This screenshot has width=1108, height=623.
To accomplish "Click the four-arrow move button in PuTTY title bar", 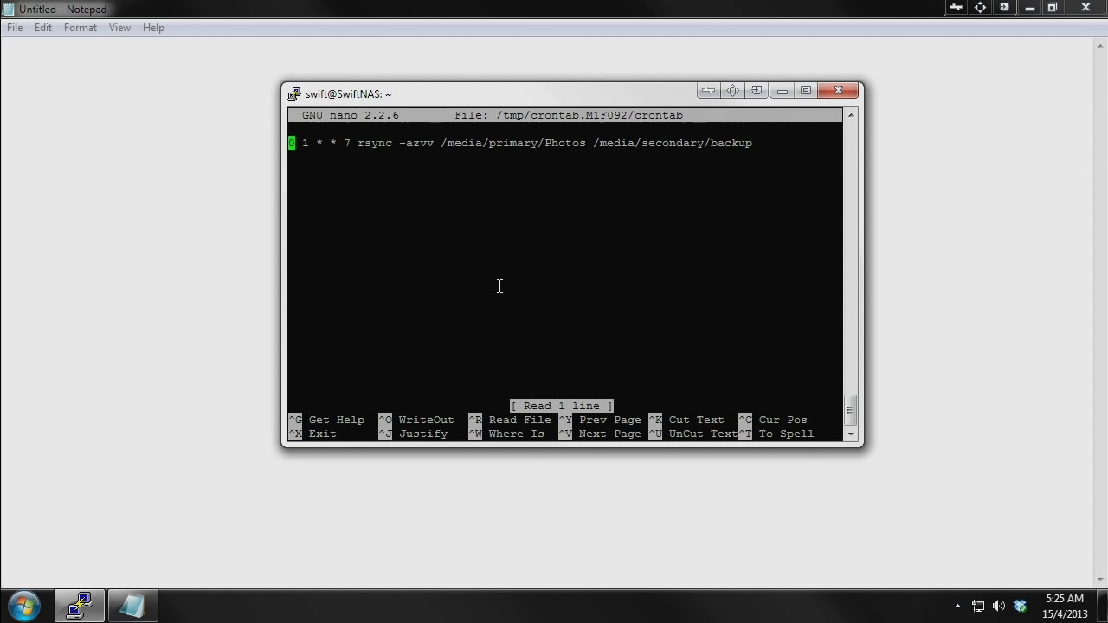I will (732, 90).
